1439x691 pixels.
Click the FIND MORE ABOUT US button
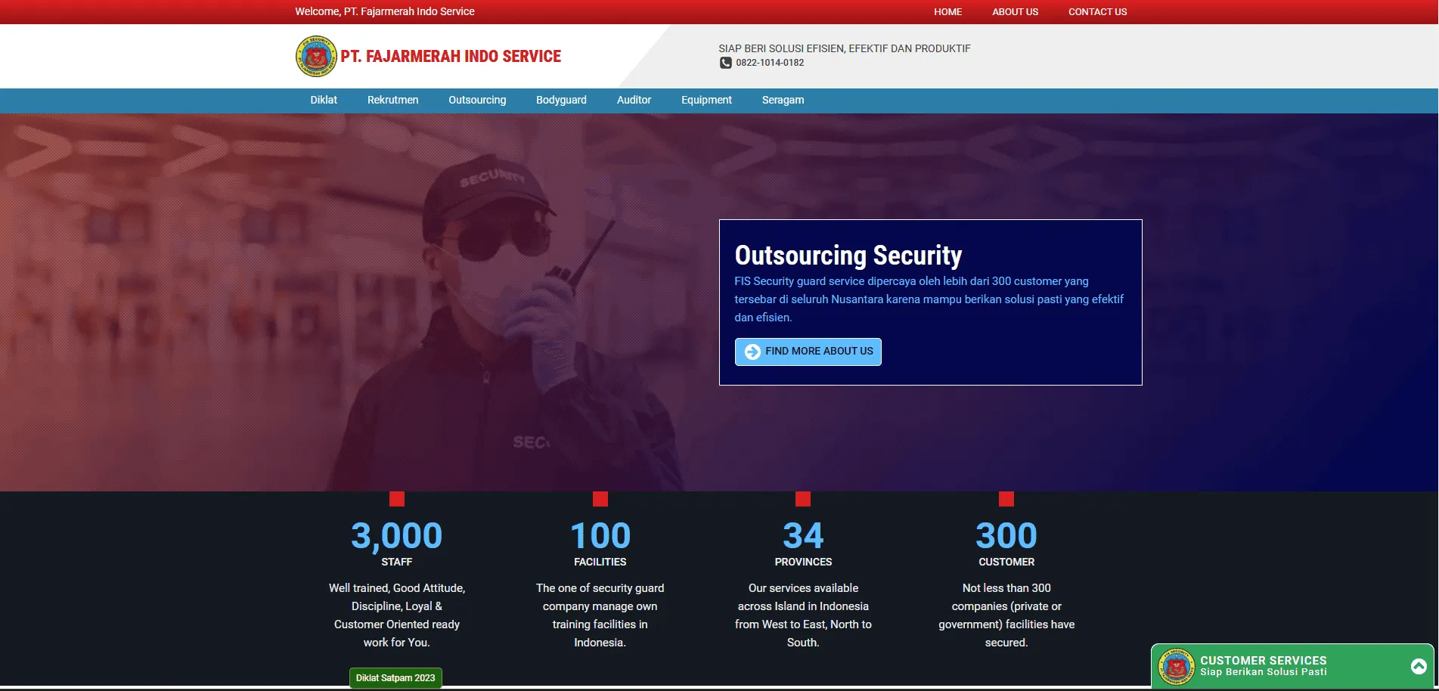[808, 352]
